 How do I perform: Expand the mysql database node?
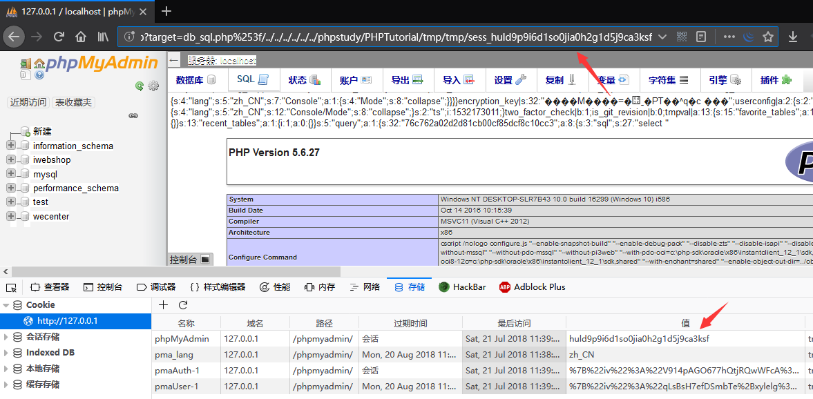coord(11,173)
